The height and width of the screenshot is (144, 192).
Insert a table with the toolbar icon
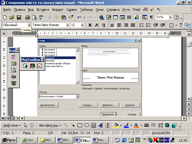coord(115,17)
